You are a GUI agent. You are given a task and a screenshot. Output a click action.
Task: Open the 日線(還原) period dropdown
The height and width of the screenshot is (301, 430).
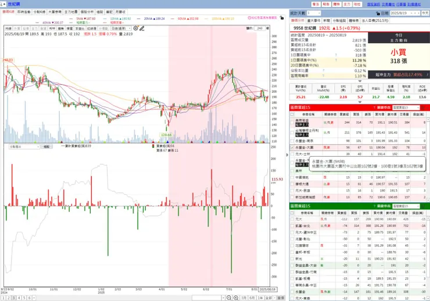tap(121, 28)
